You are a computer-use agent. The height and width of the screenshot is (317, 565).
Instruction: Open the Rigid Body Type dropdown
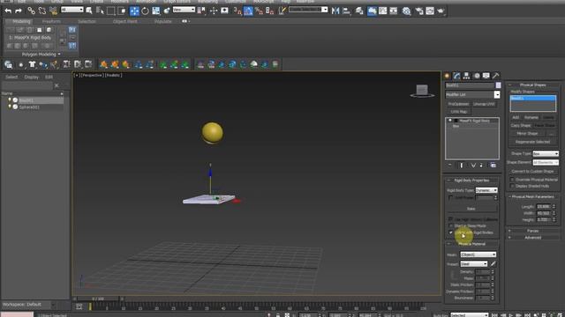click(486, 190)
